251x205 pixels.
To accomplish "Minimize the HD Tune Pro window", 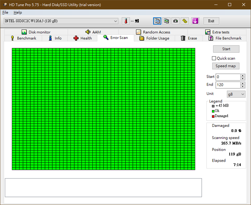I will click(x=216, y=5).
